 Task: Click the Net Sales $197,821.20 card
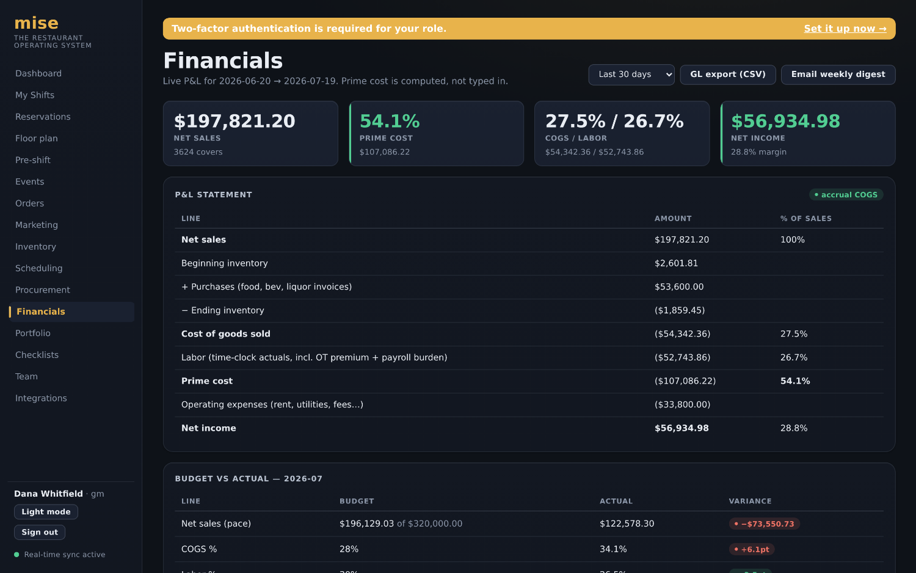pyautogui.click(x=250, y=134)
